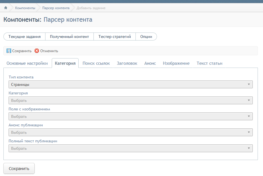Open the Поле с изображением dropdown

click(131, 116)
